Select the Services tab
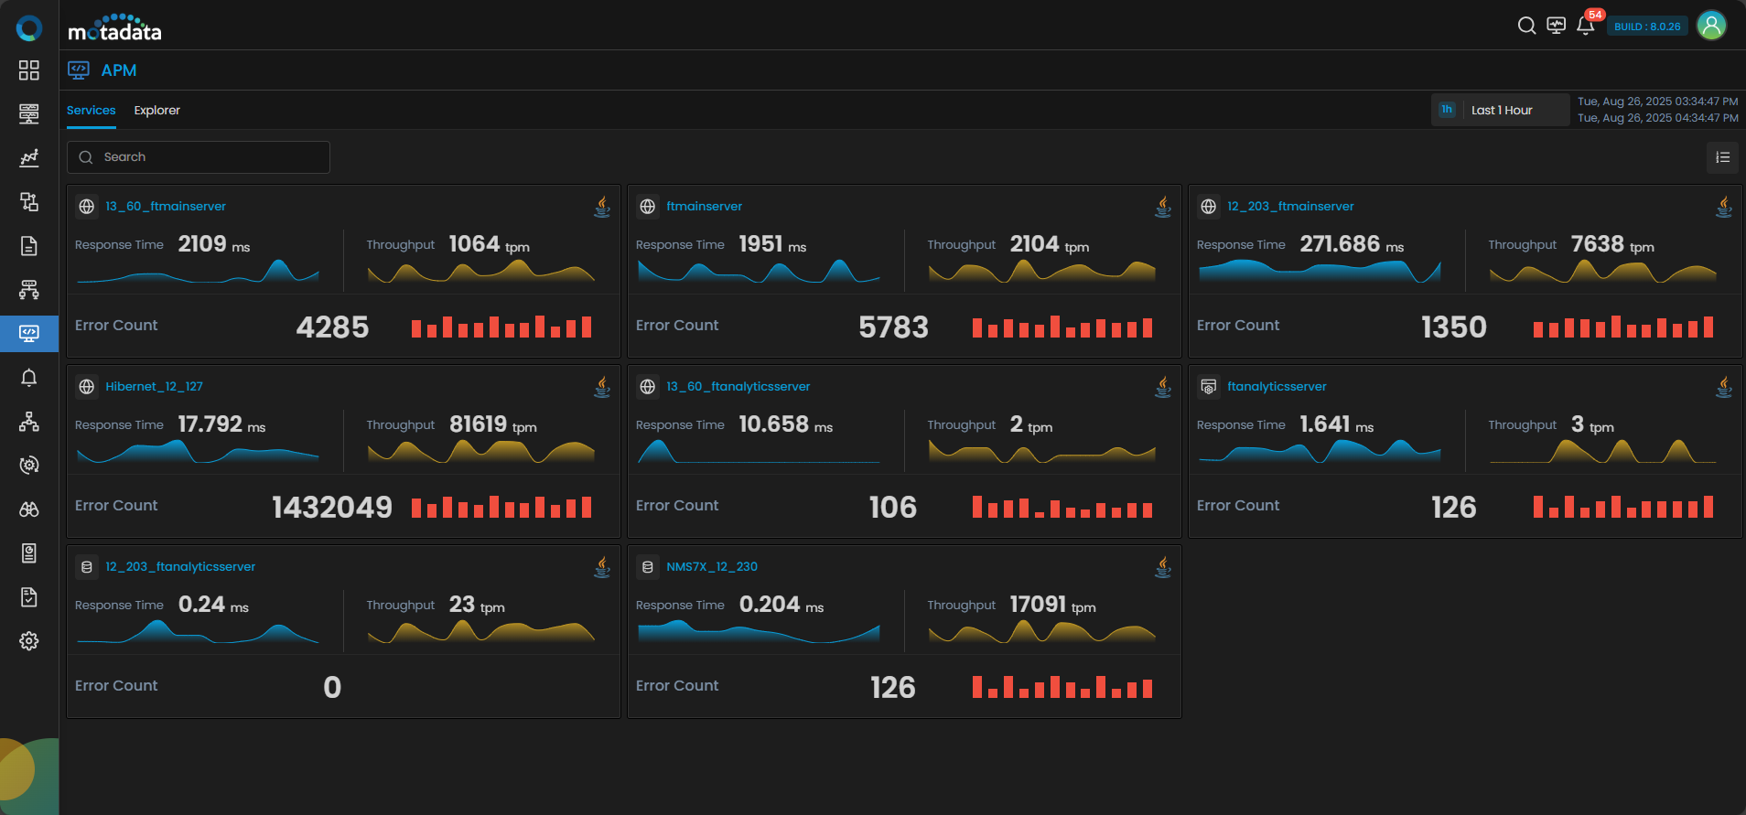1746x815 pixels. 91,111
